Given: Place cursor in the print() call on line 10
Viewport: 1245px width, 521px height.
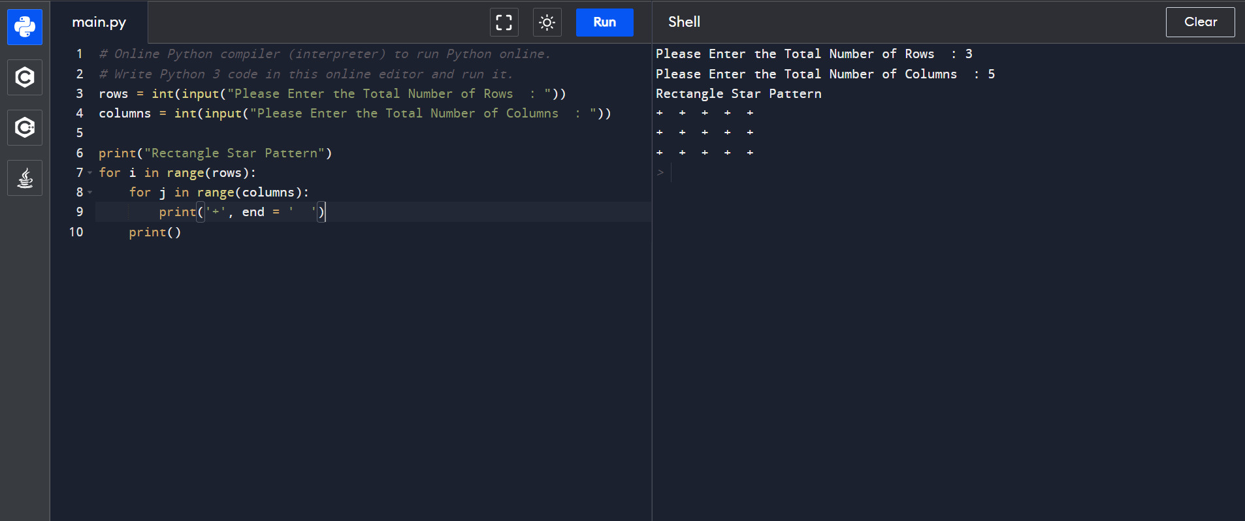Looking at the screenshot, I should 155,232.
